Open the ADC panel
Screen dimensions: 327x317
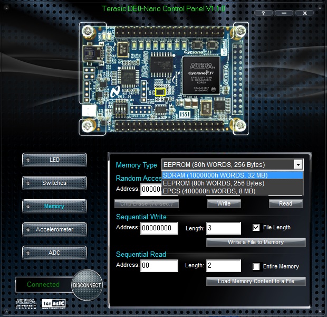click(54, 253)
